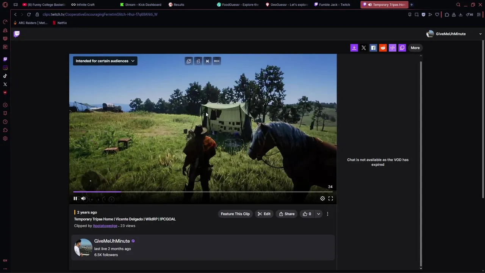Open browser downloads from toolbar
The height and width of the screenshot is (273, 485).
click(460, 14)
